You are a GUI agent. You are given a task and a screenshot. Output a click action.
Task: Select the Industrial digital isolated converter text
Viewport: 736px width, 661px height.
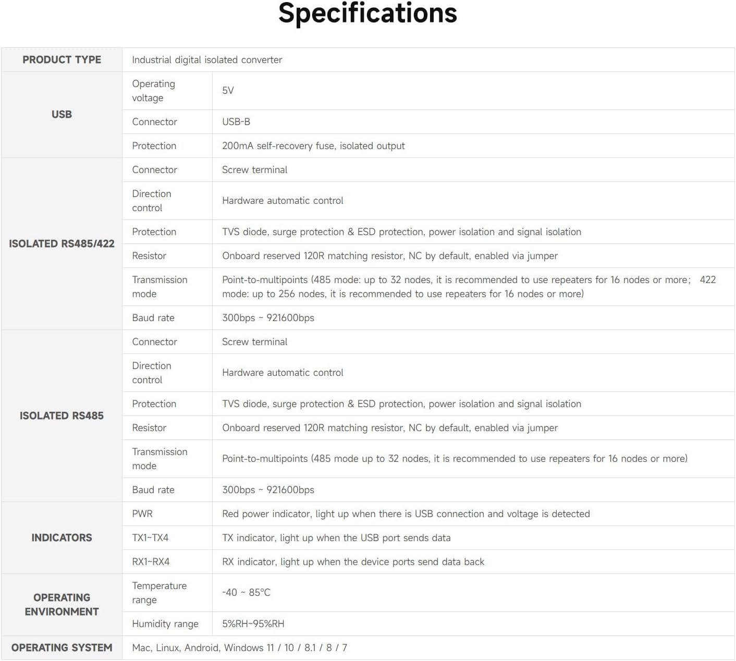click(207, 60)
